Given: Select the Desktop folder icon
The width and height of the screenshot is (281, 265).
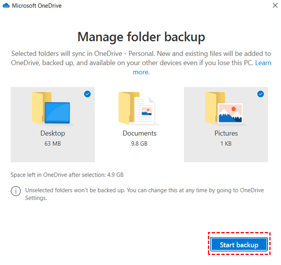Looking at the screenshot, I should tap(51, 108).
